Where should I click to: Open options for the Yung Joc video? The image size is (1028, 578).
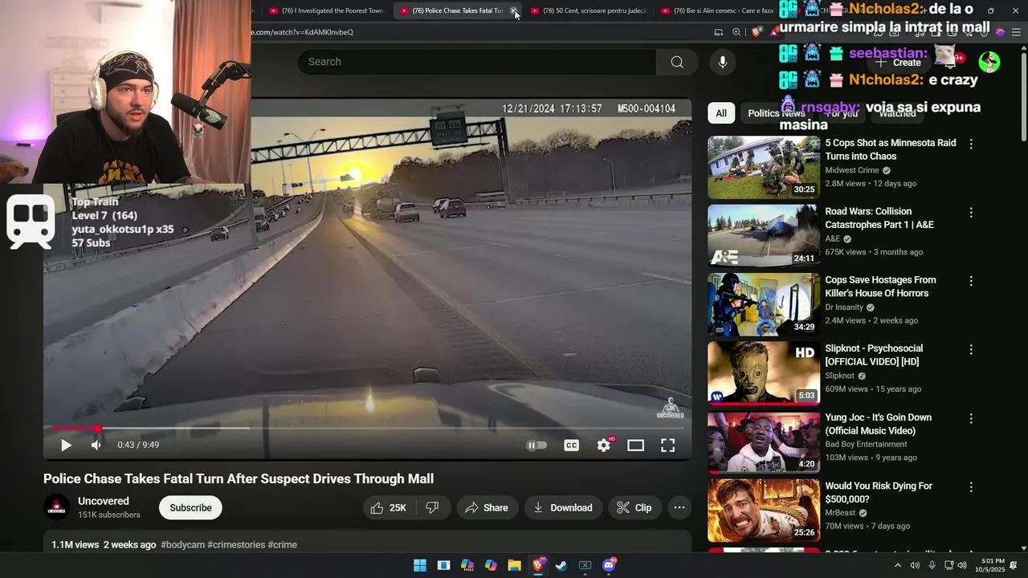click(971, 418)
